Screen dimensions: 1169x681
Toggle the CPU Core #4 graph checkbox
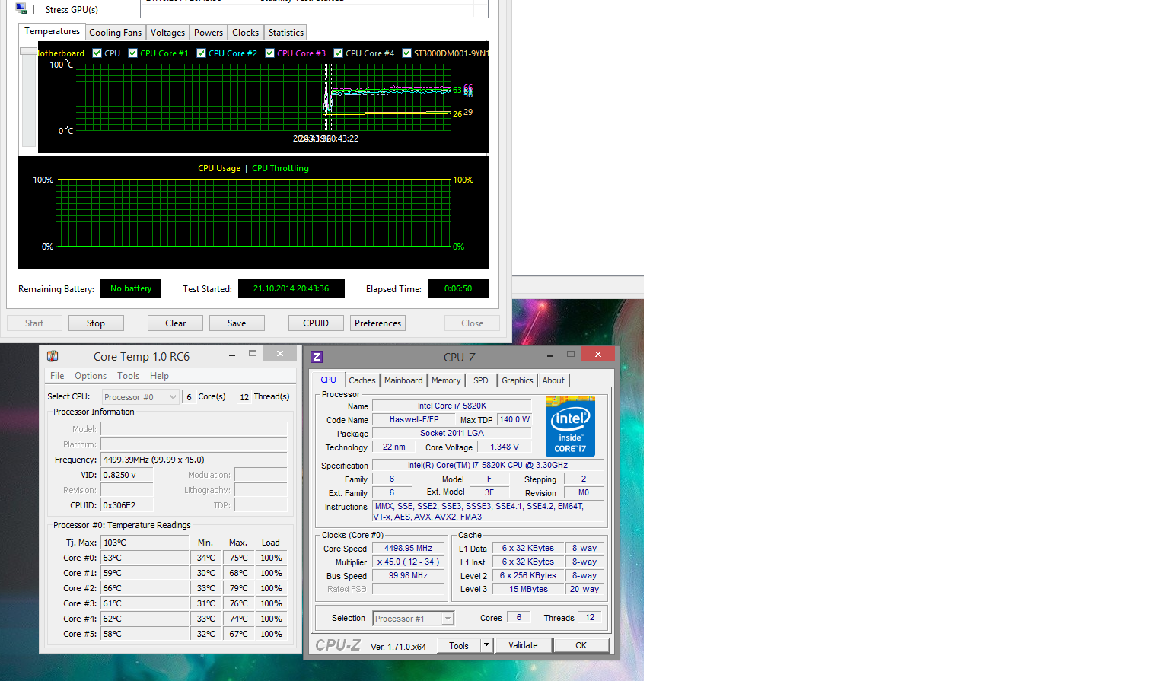338,53
